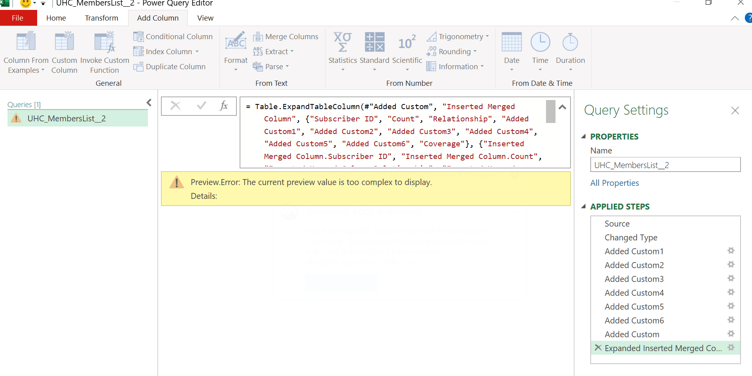Select the Added Custom3 step

coord(634,279)
